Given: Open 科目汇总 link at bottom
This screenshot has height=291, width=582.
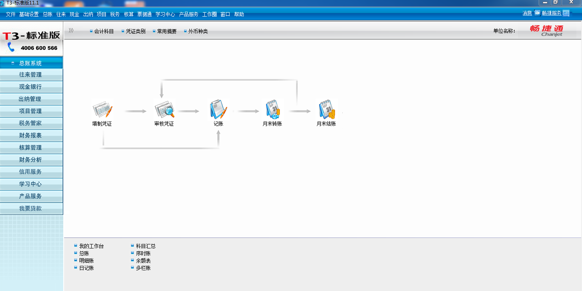Looking at the screenshot, I should (x=146, y=246).
